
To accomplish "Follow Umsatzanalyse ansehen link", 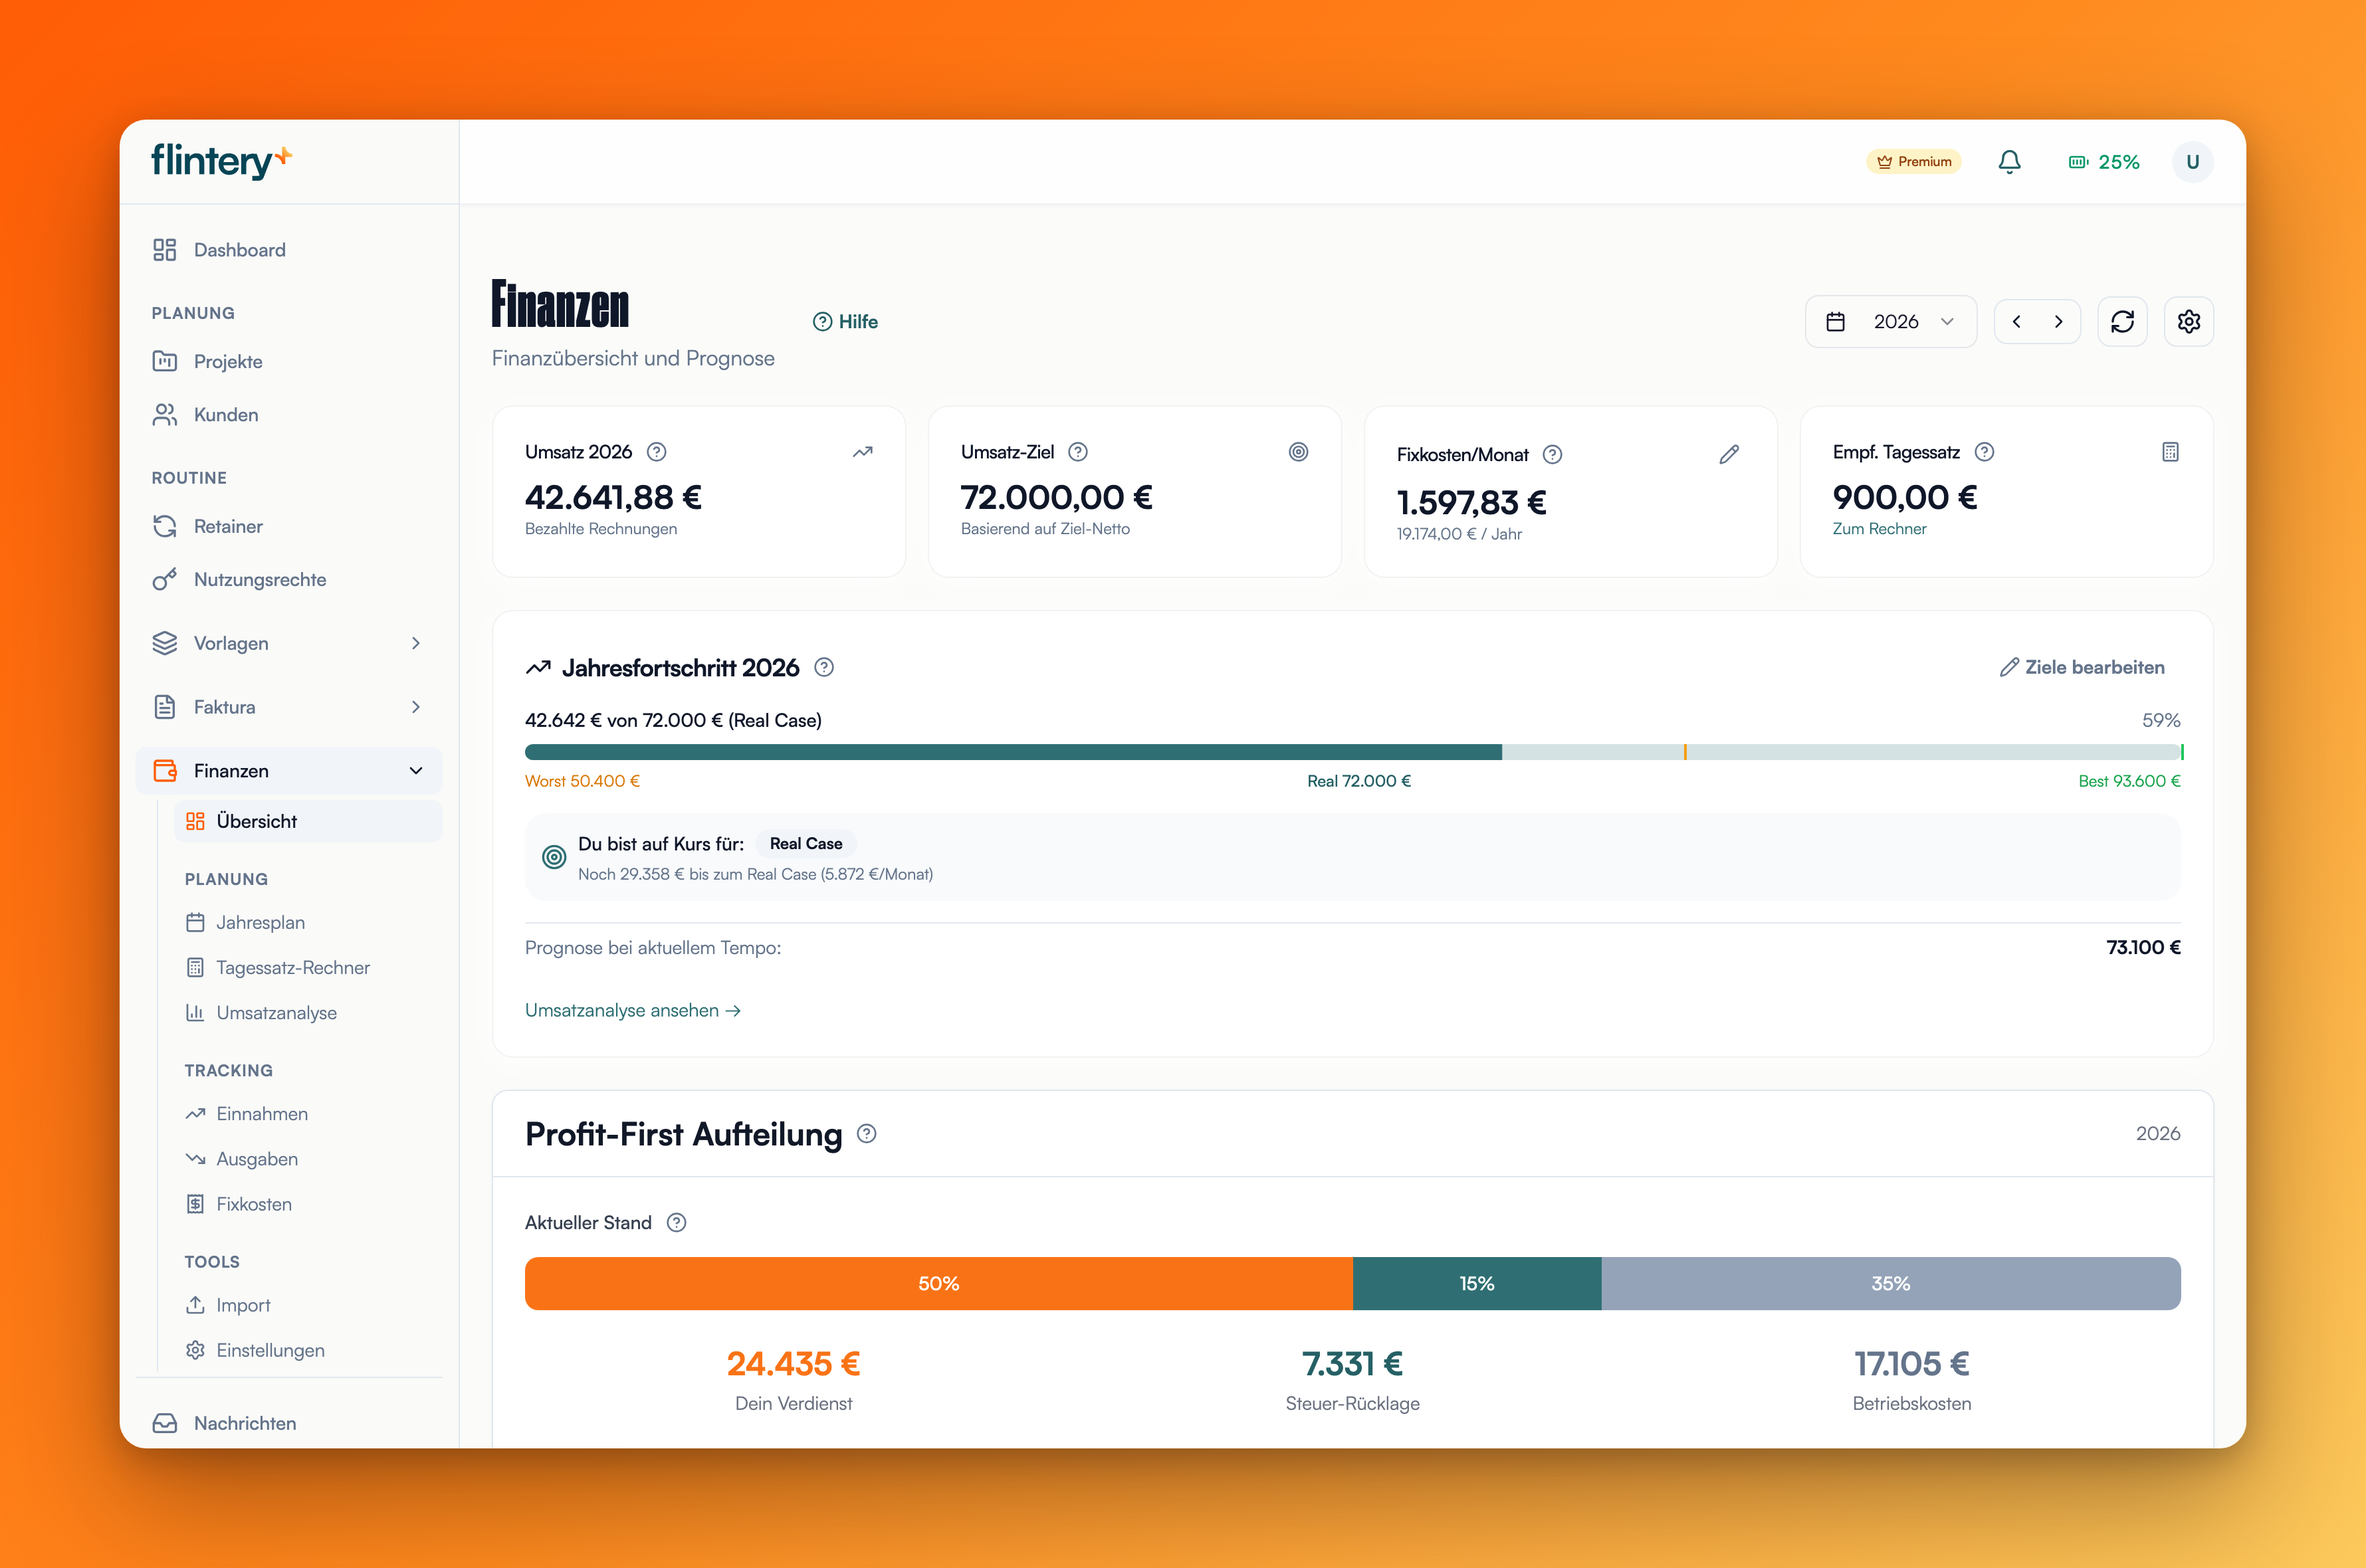I will 632,1010.
